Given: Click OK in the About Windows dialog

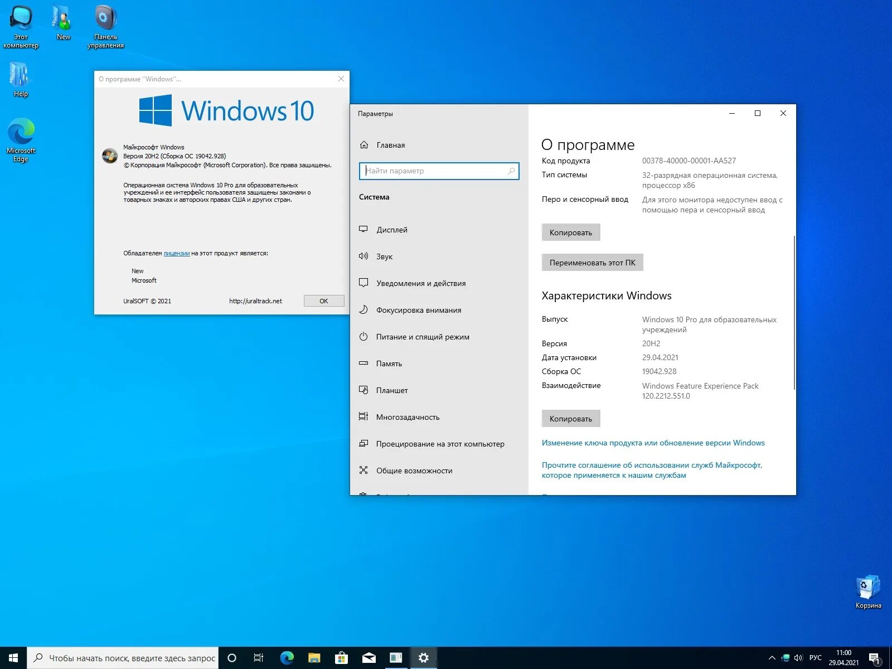Looking at the screenshot, I should [x=324, y=301].
